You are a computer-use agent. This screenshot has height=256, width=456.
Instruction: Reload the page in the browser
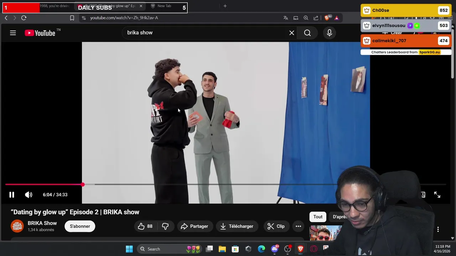(24, 18)
